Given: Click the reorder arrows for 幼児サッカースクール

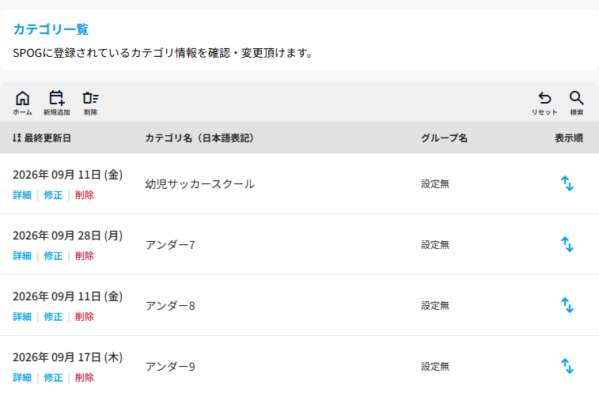Looking at the screenshot, I should tap(567, 183).
